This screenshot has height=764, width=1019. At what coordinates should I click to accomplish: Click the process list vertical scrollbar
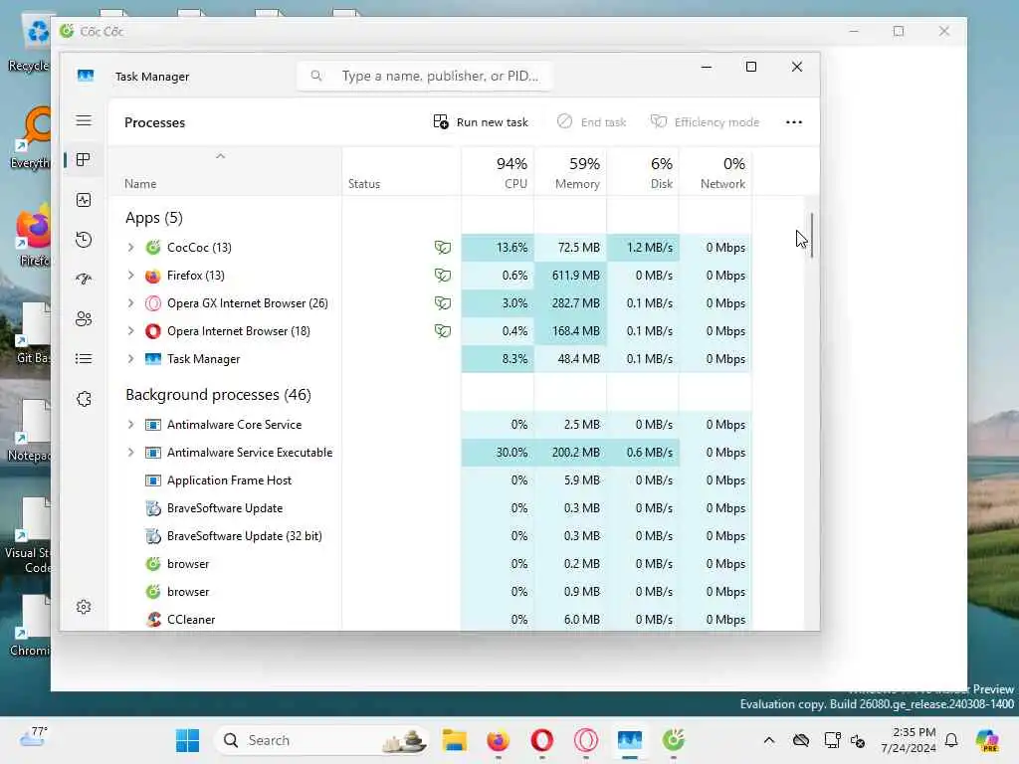coord(811,235)
